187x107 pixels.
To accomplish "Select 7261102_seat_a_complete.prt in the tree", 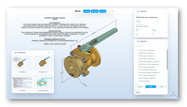I will pos(147,59).
